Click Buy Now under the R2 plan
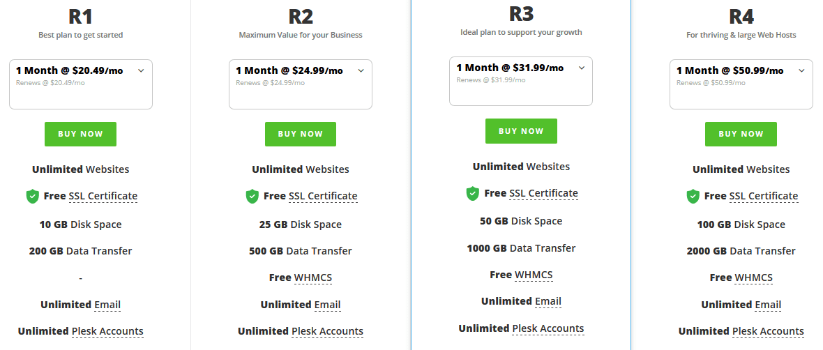This screenshot has height=350, width=823. 300,135
